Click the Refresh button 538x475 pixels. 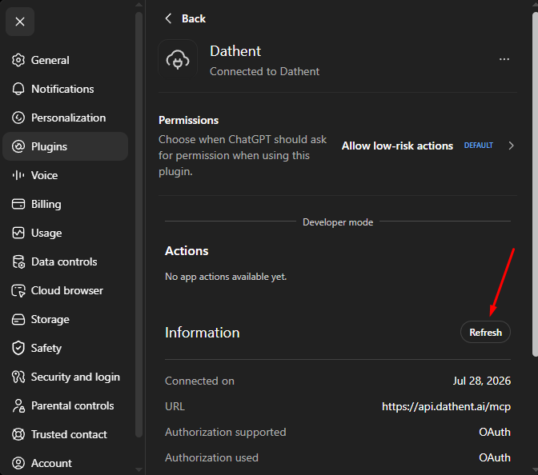click(485, 332)
